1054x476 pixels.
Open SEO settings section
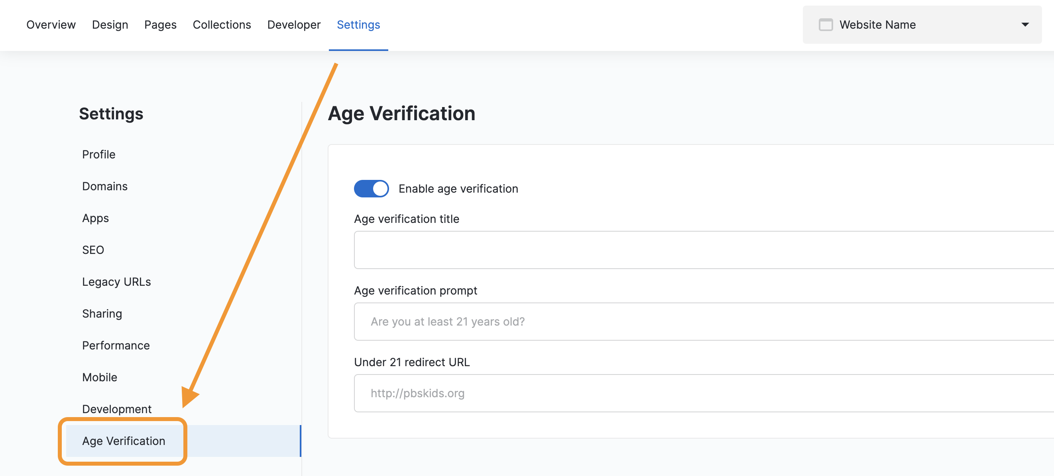tap(93, 250)
